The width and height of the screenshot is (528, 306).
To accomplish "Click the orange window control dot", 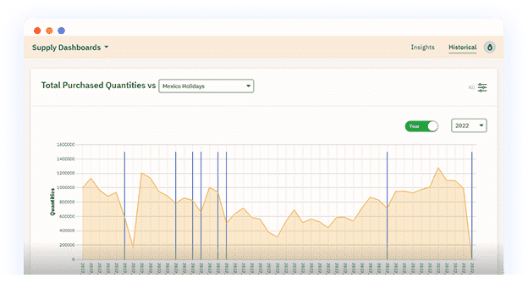I will (49, 31).
